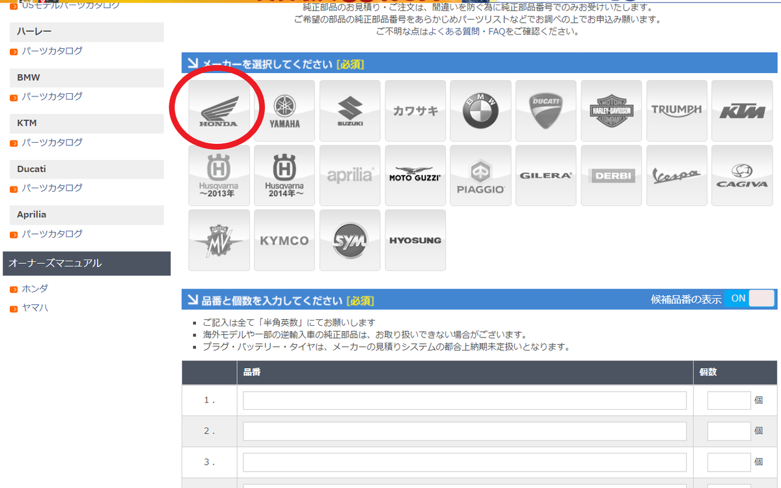Open Ducati パーツカタログ link
The height and width of the screenshot is (488, 781).
(52, 188)
